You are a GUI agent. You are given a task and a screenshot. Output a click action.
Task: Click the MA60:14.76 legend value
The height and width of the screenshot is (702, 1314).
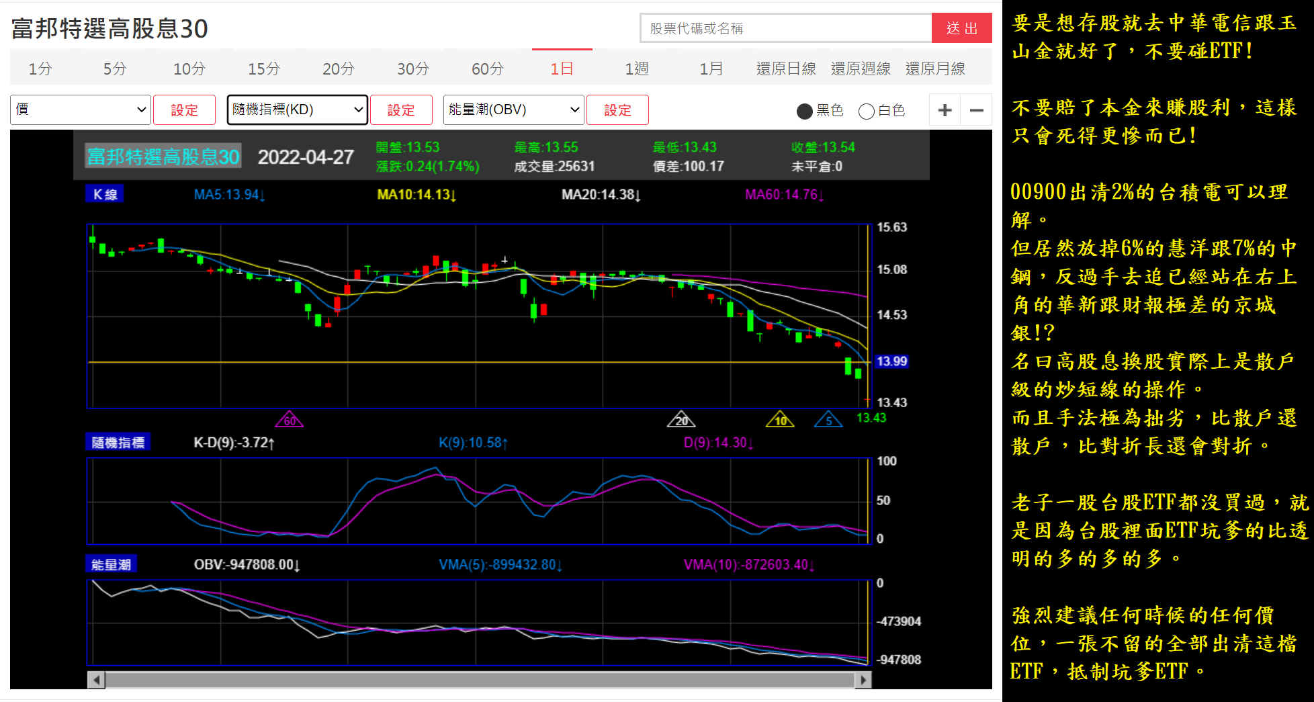[785, 195]
